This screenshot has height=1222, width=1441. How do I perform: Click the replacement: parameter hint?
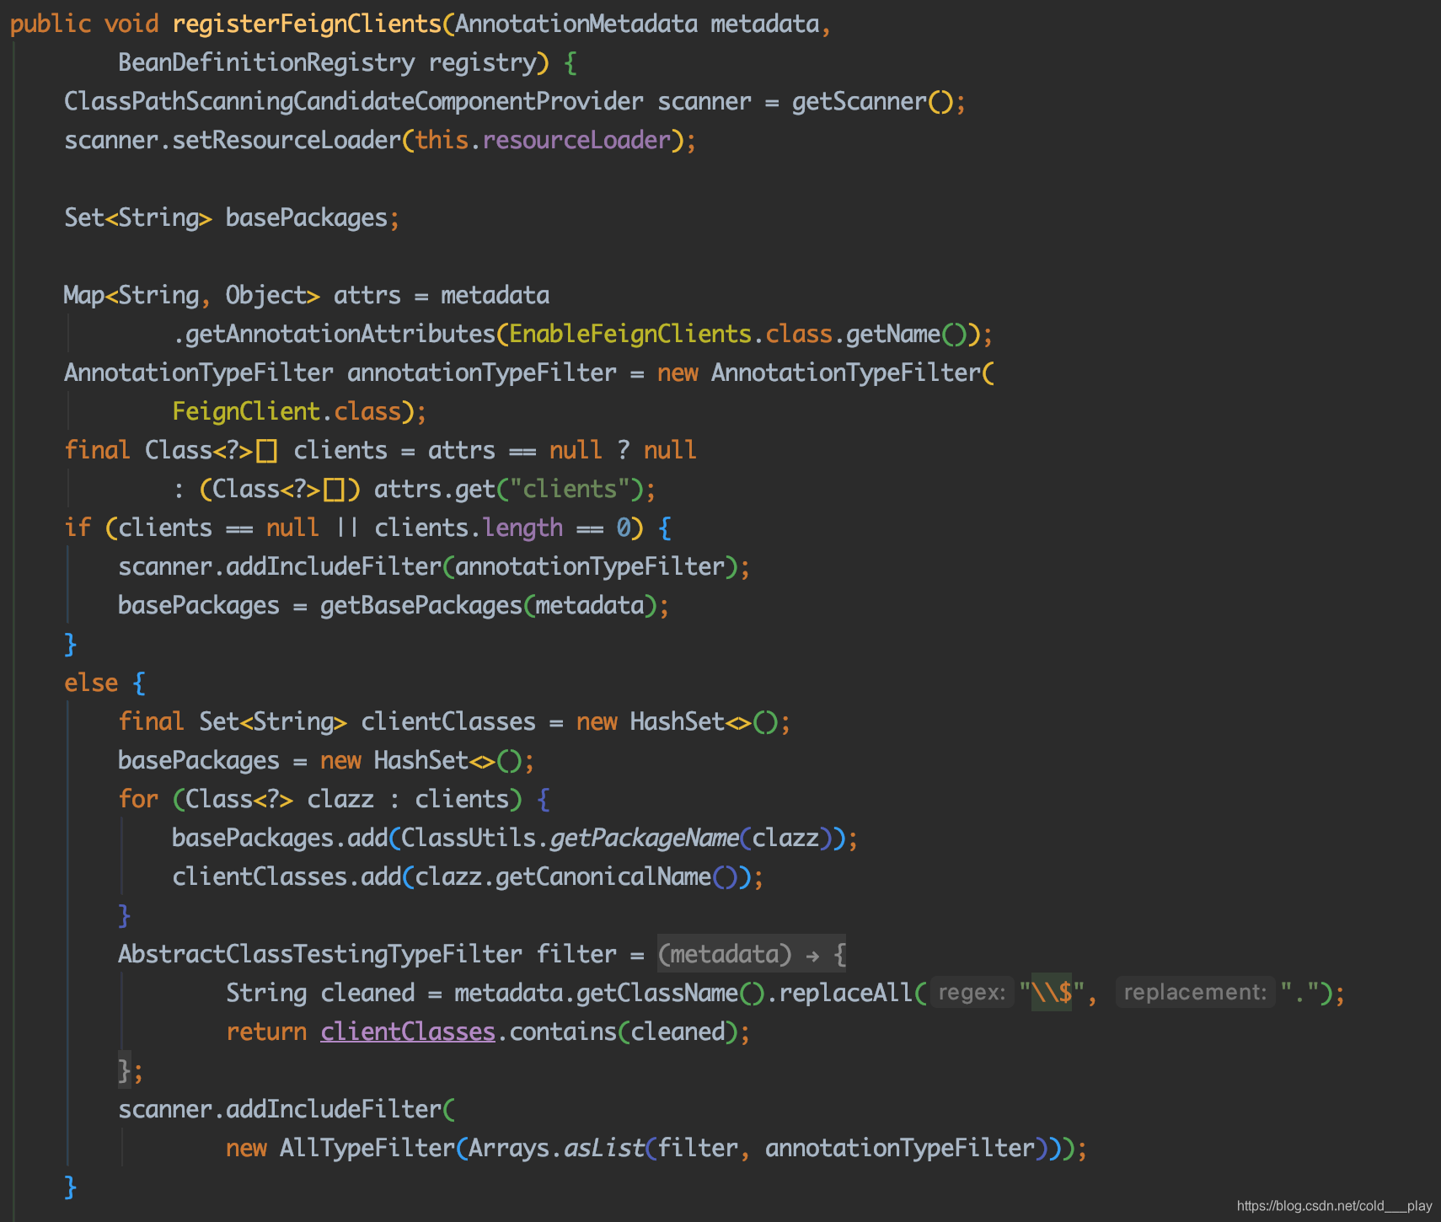[x=1195, y=993]
